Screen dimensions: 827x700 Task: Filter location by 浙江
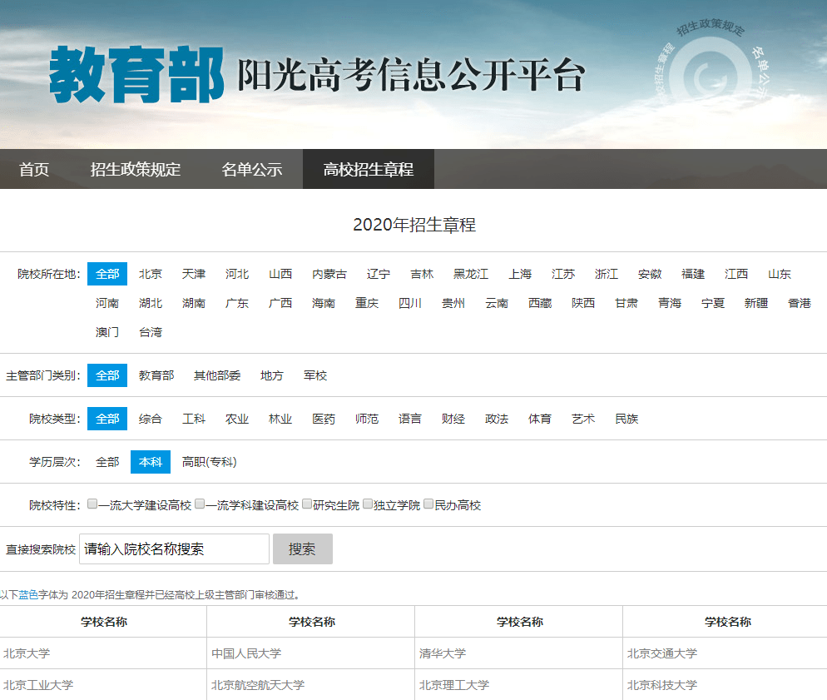tap(606, 274)
